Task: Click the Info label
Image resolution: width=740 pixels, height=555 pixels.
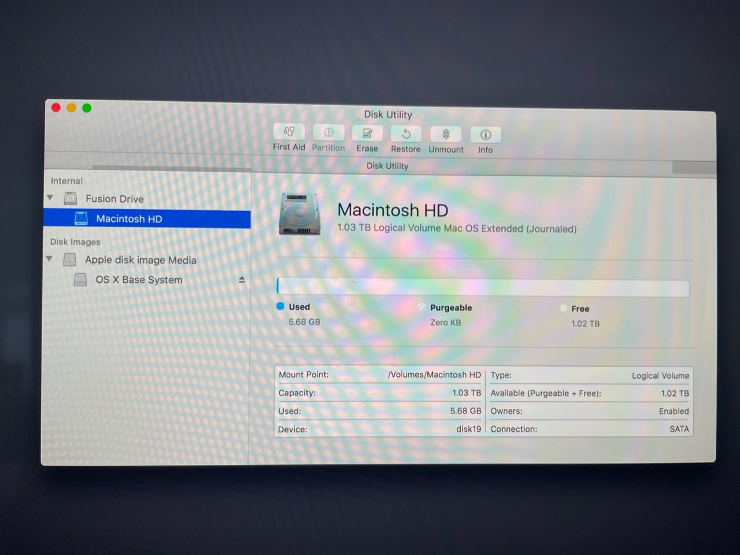Action: [486, 150]
